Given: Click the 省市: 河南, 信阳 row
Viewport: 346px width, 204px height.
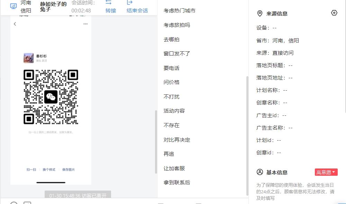Looking at the screenshot, I should click(x=277, y=40).
